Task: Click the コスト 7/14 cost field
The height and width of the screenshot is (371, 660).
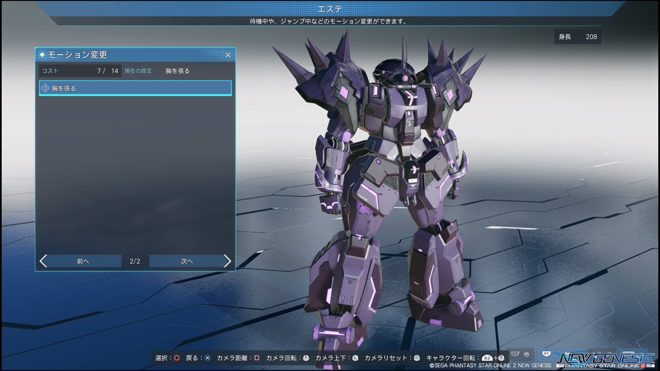Action: (80, 71)
